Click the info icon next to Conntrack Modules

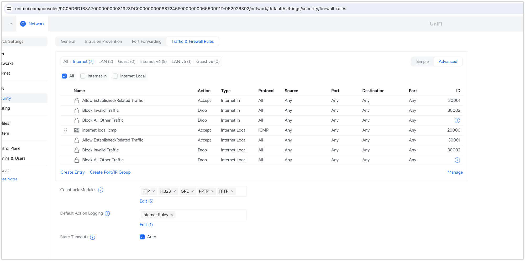[x=101, y=190]
